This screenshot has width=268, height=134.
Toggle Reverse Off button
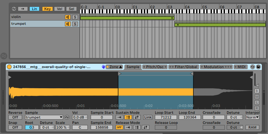click(15, 117)
